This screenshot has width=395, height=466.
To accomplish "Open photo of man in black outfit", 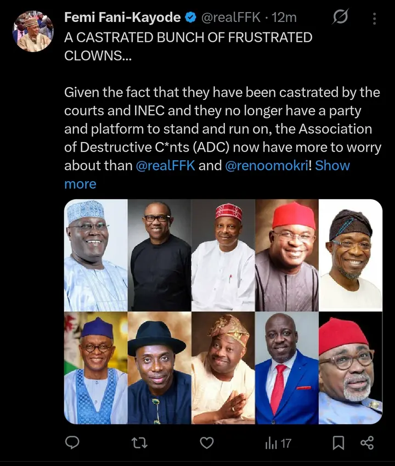I will 159,255.
